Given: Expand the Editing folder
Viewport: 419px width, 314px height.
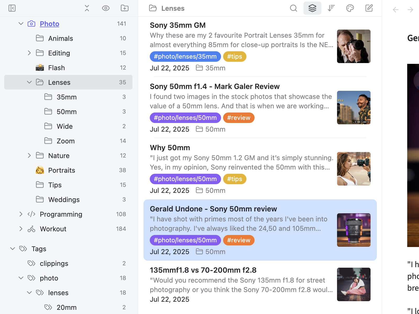Looking at the screenshot, I should [29, 53].
